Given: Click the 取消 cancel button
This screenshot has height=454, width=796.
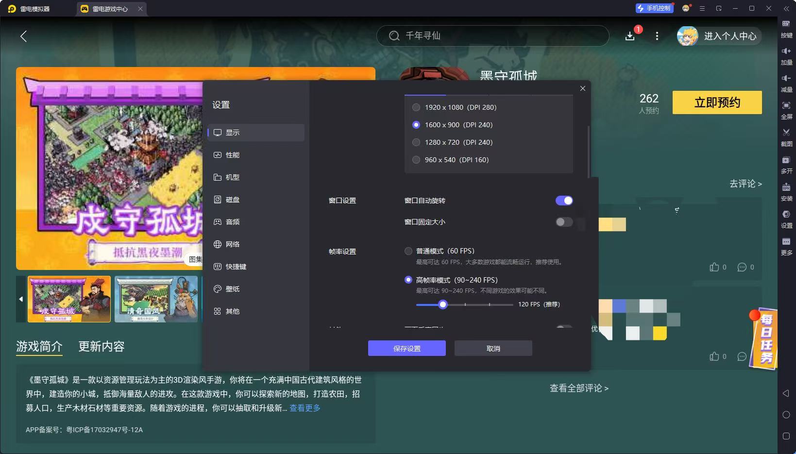Looking at the screenshot, I should 493,348.
